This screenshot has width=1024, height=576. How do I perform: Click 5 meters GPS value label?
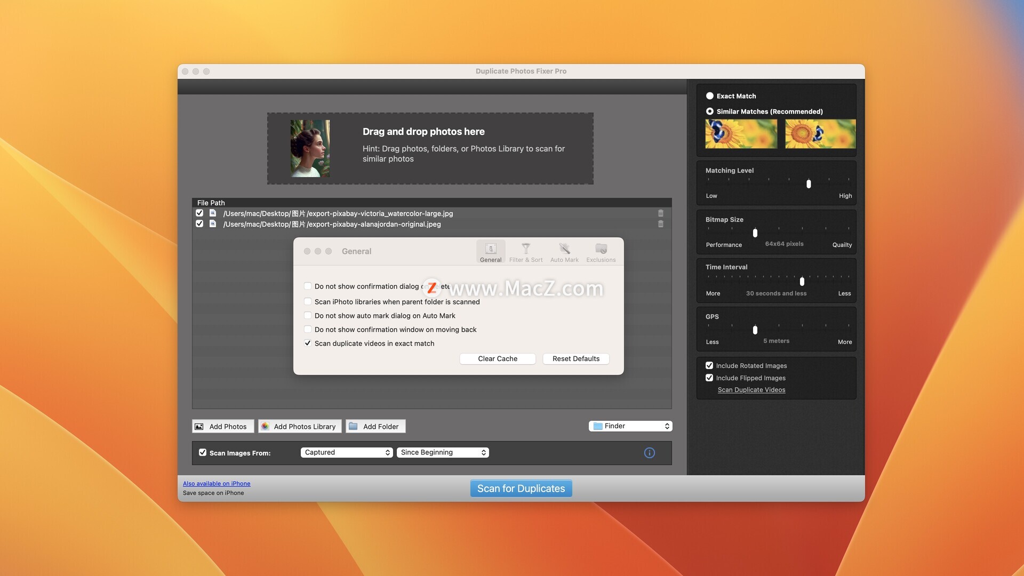point(776,341)
